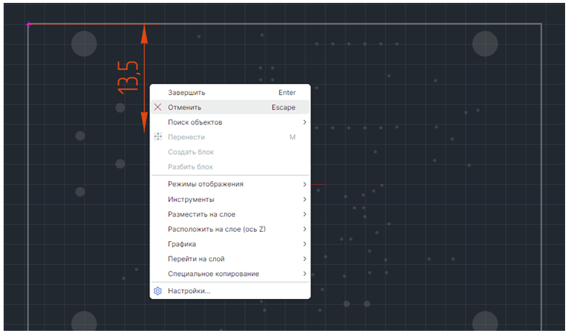Open Настройки... settings entry

[x=230, y=291]
